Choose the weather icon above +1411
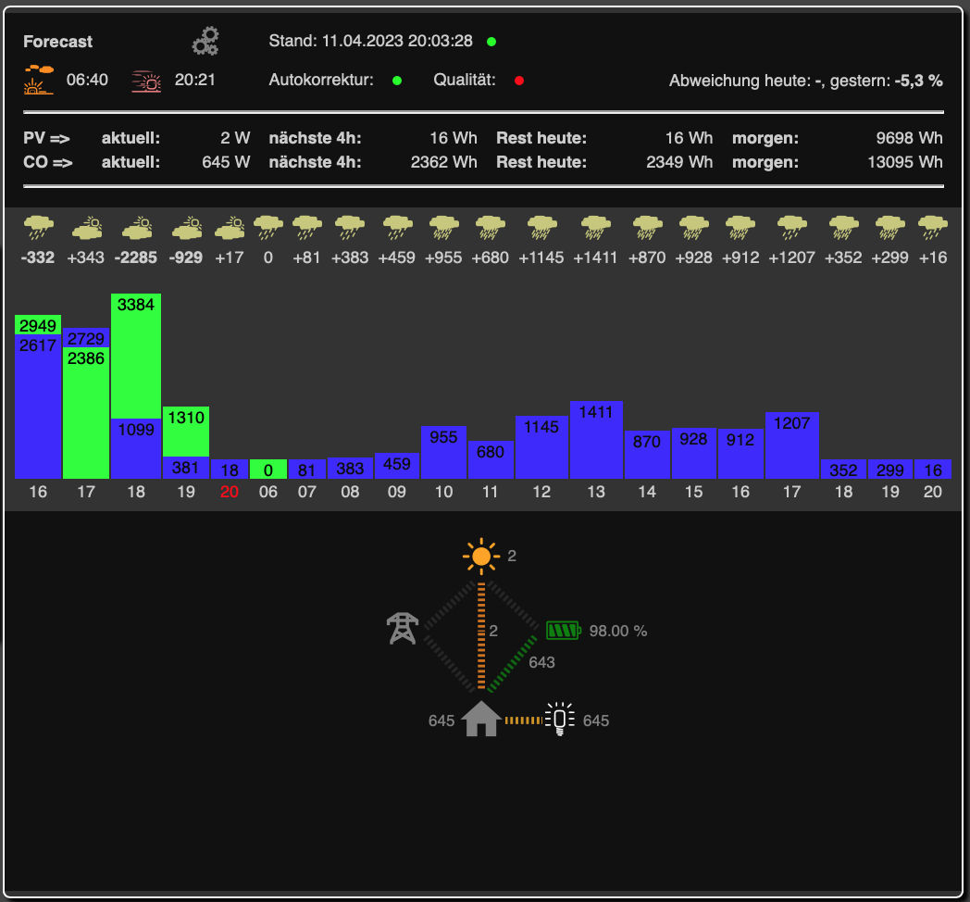This screenshot has width=970, height=902. pos(596,228)
